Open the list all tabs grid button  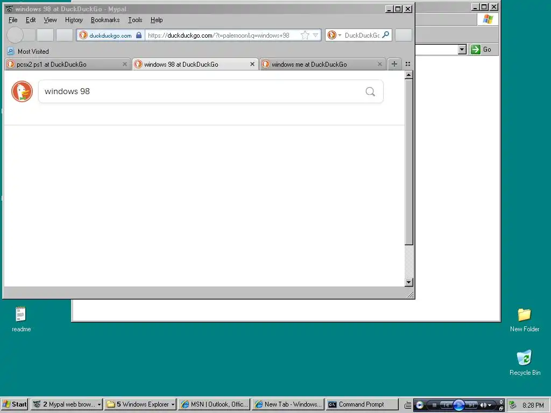[408, 64]
